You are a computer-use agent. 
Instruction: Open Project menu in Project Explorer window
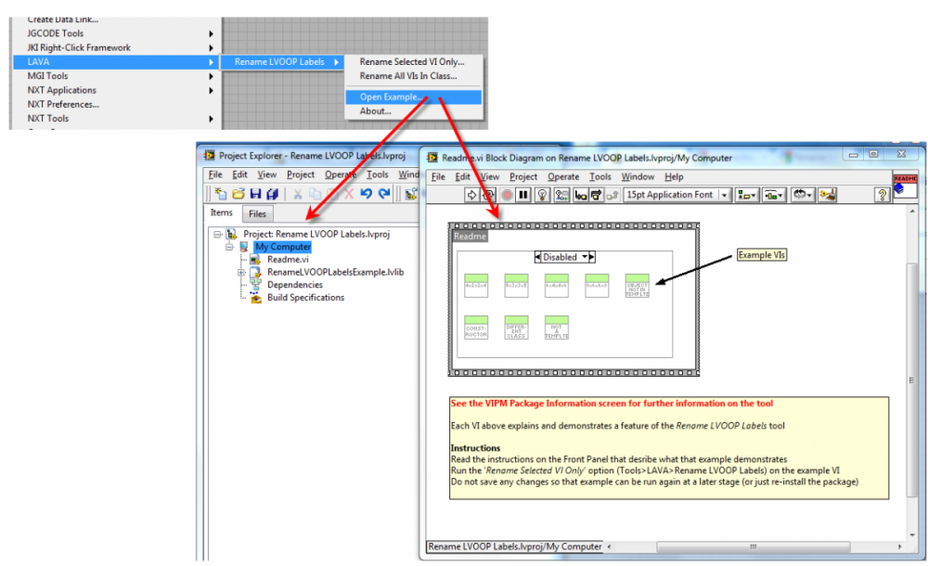tap(301, 174)
